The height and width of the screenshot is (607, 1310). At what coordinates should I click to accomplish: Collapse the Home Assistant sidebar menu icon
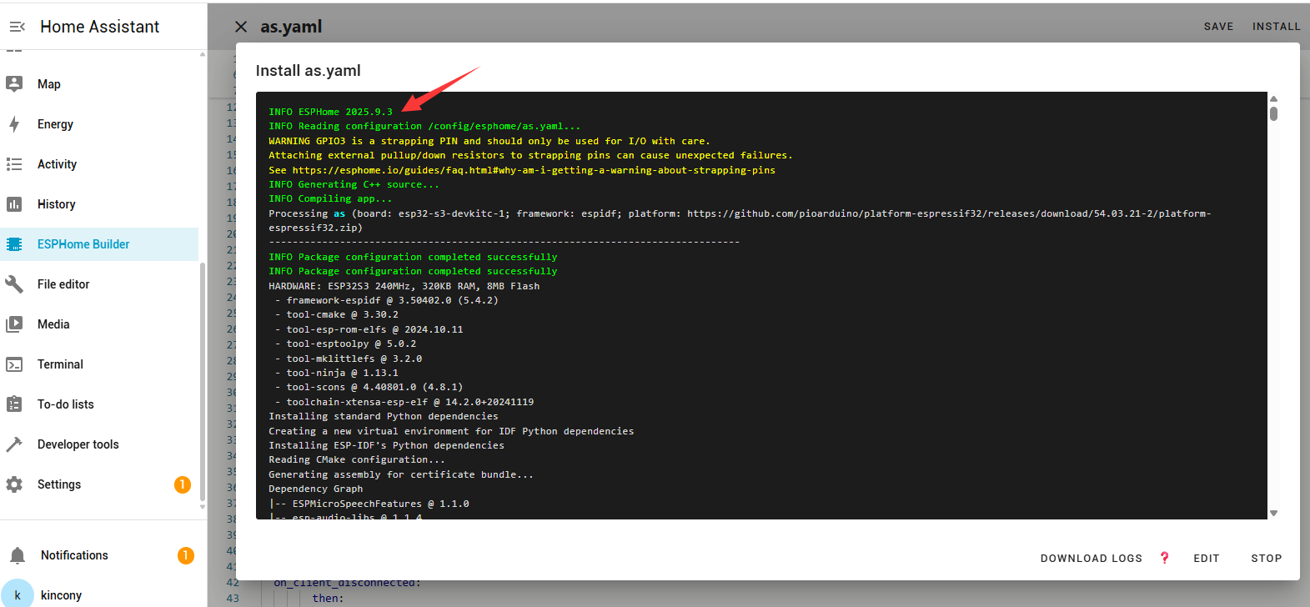click(x=17, y=27)
